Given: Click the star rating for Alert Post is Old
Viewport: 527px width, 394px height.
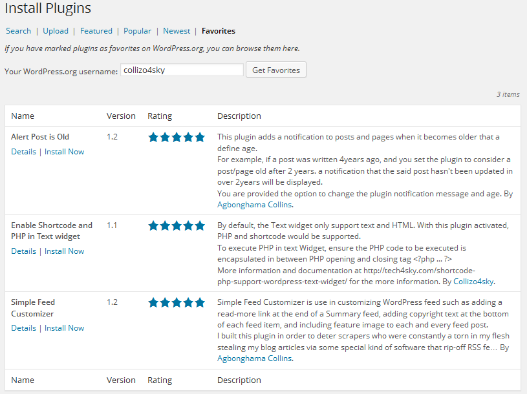Looking at the screenshot, I should pyautogui.click(x=177, y=137).
